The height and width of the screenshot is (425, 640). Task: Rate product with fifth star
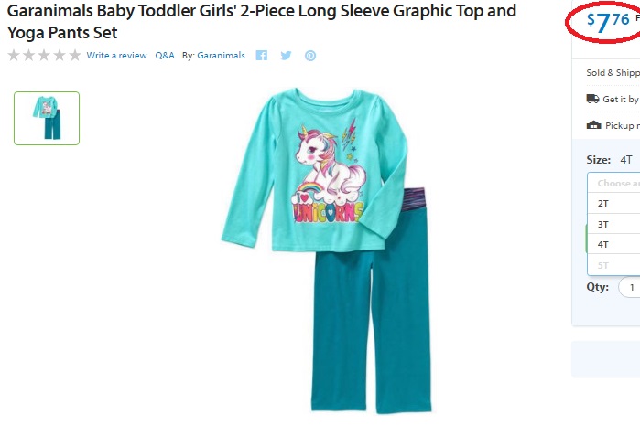pos(75,55)
